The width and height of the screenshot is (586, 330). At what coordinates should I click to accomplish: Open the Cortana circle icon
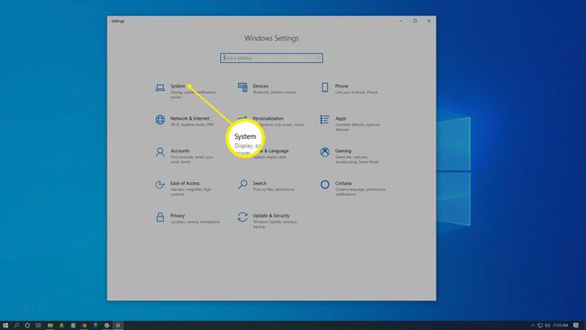tap(325, 185)
